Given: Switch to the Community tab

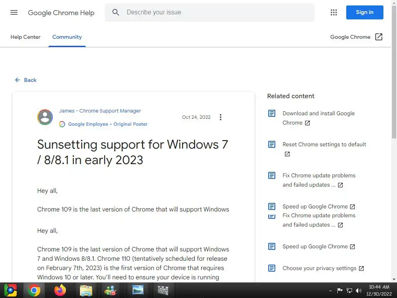Looking at the screenshot, I should pos(67,37).
